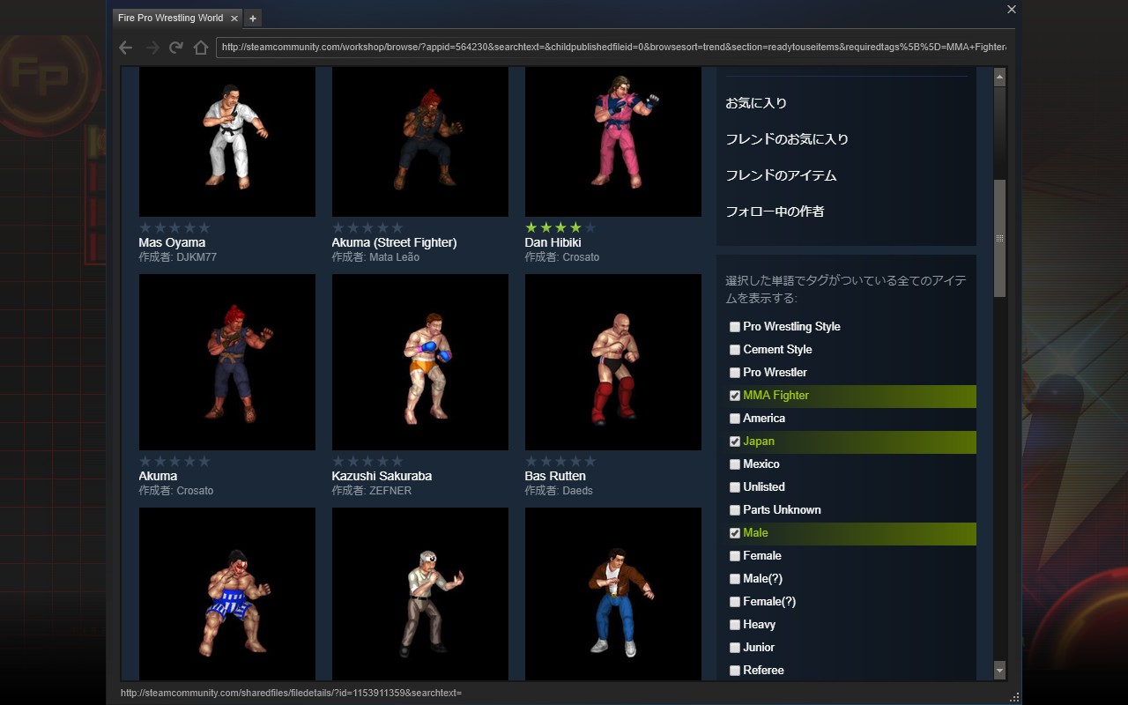Open お気に入り favorites section
1128x705 pixels.
(x=756, y=103)
